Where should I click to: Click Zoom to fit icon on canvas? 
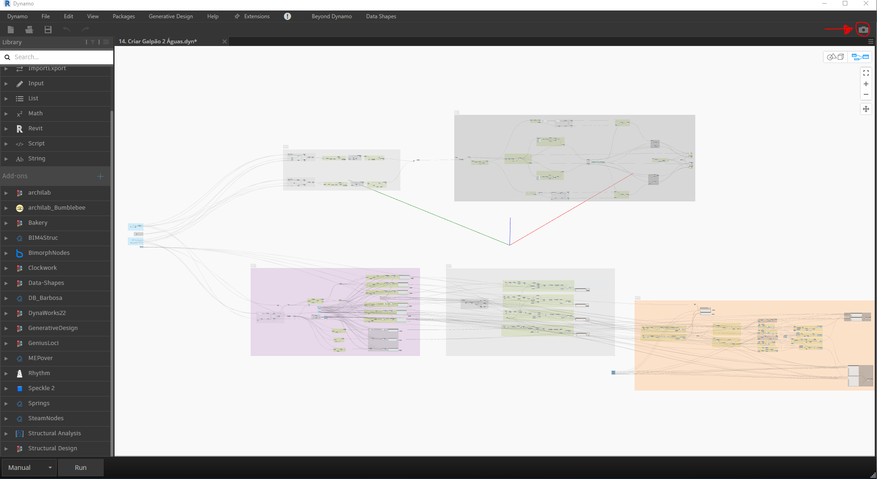click(x=866, y=73)
